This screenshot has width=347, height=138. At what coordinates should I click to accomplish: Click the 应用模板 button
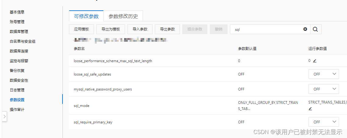click(x=81, y=29)
